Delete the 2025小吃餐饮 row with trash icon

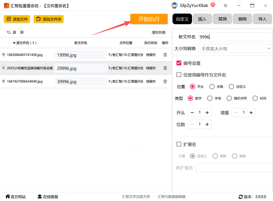point(165,68)
